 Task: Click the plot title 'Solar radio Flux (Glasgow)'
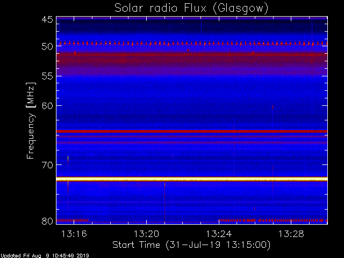pos(191,9)
